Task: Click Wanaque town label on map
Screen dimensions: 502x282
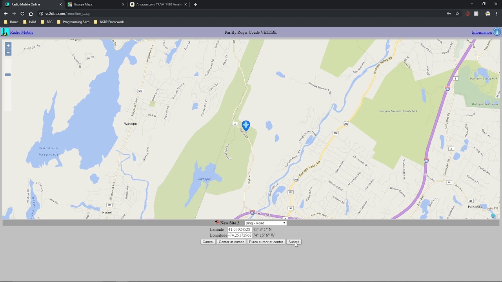Action: tap(131, 124)
